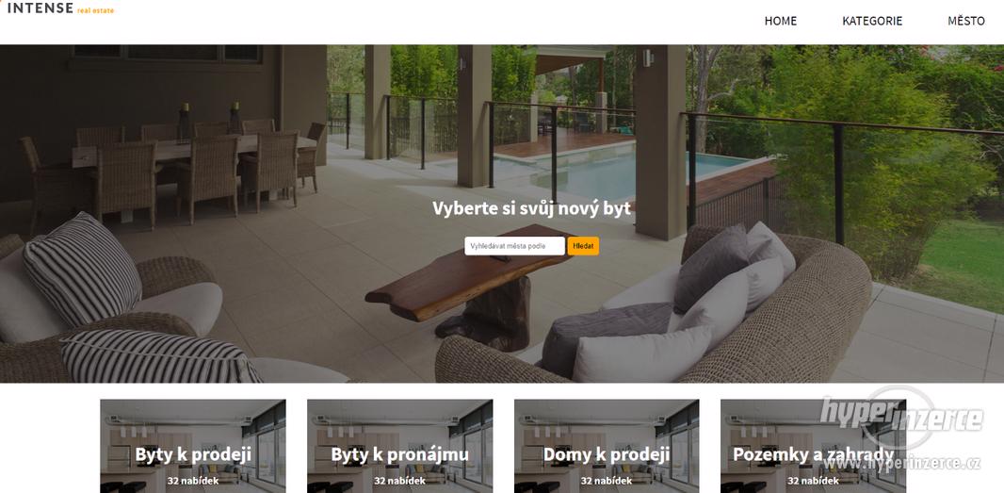Screen dimensions: 1004x493
Task: Open the 'Domy k prodeji' category
Action: point(607,454)
